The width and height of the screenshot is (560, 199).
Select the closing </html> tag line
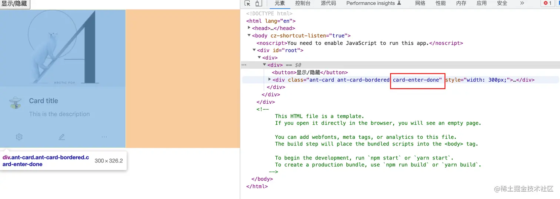pos(257,186)
